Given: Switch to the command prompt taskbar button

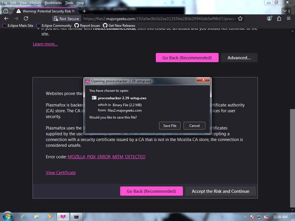Looking at the screenshot, I should coord(76,217).
